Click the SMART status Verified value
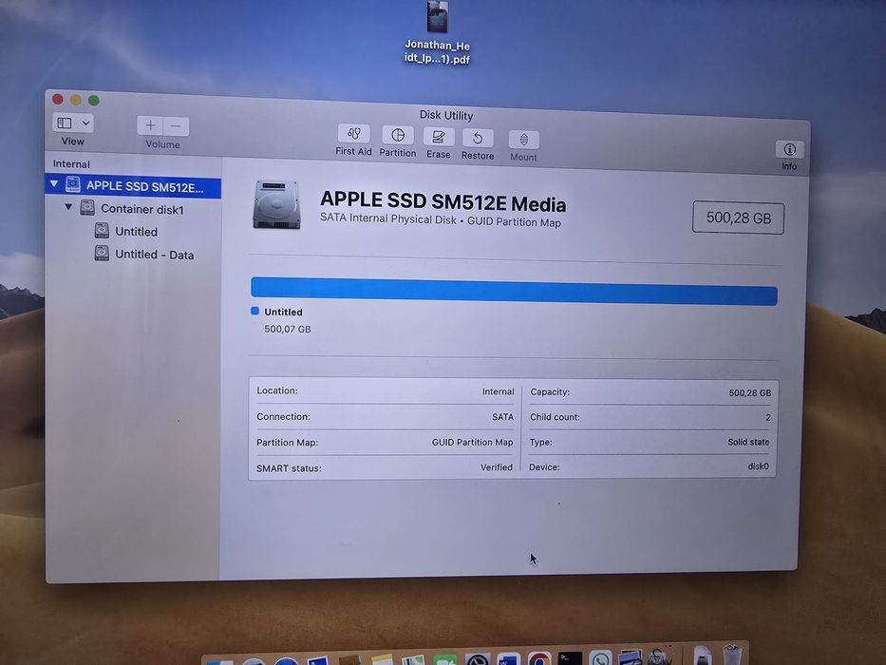Viewport: 886px width, 665px height. [x=497, y=467]
